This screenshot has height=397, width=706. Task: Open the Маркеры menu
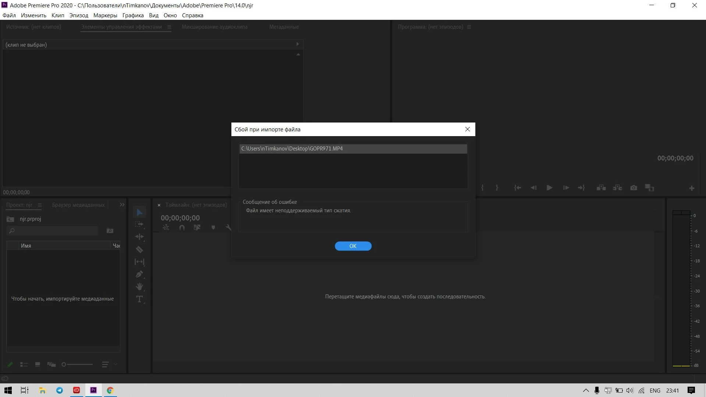tap(105, 15)
